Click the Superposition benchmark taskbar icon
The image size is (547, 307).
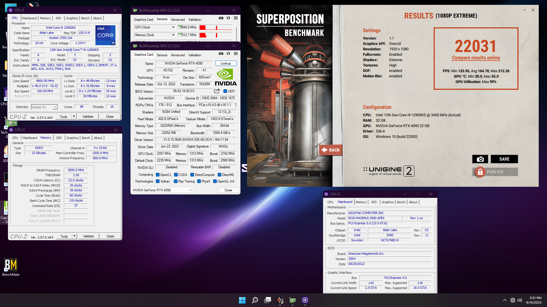click(x=280, y=300)
